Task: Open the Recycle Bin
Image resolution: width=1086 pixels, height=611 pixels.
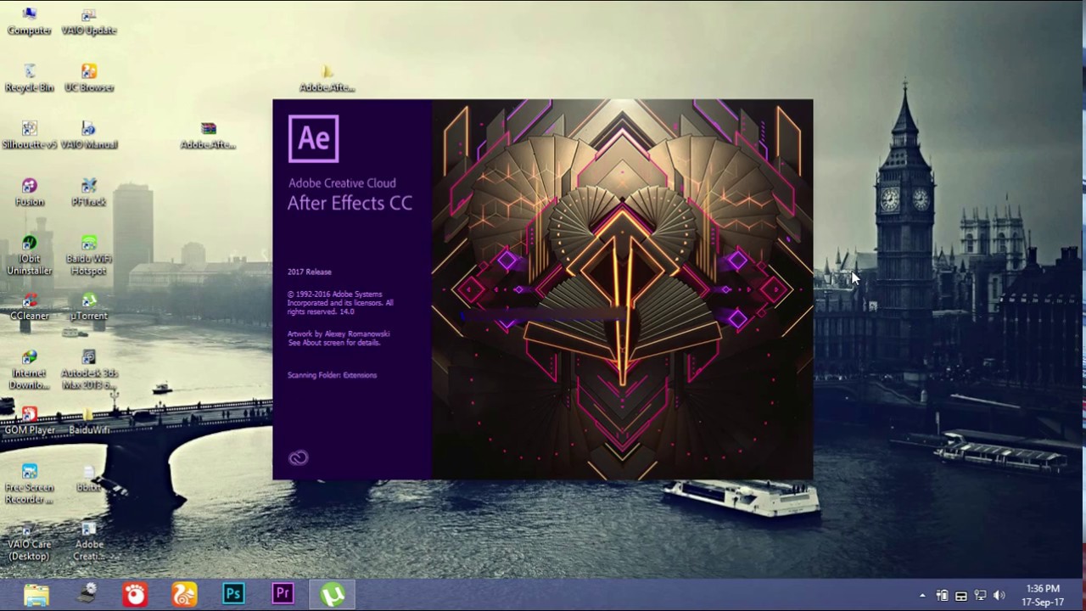Action: (30, 79)
